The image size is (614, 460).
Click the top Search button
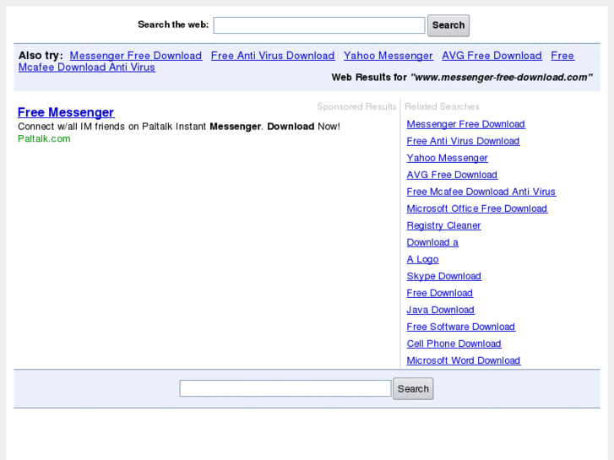point(448,25)
